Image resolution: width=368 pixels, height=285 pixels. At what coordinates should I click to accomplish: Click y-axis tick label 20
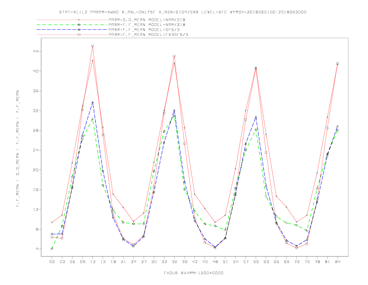[x=35, y=170]
